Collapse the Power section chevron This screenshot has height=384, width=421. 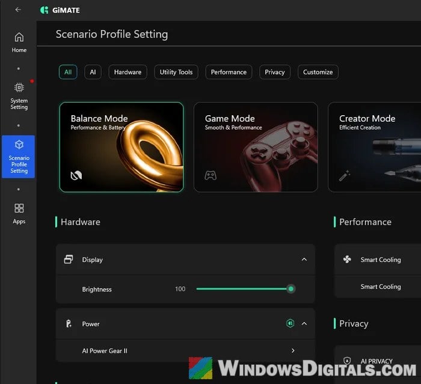[304, 324]
